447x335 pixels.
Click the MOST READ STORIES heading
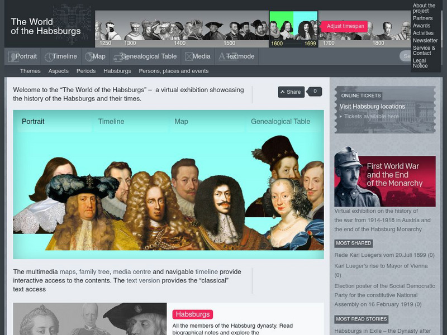tap(361, 319)
